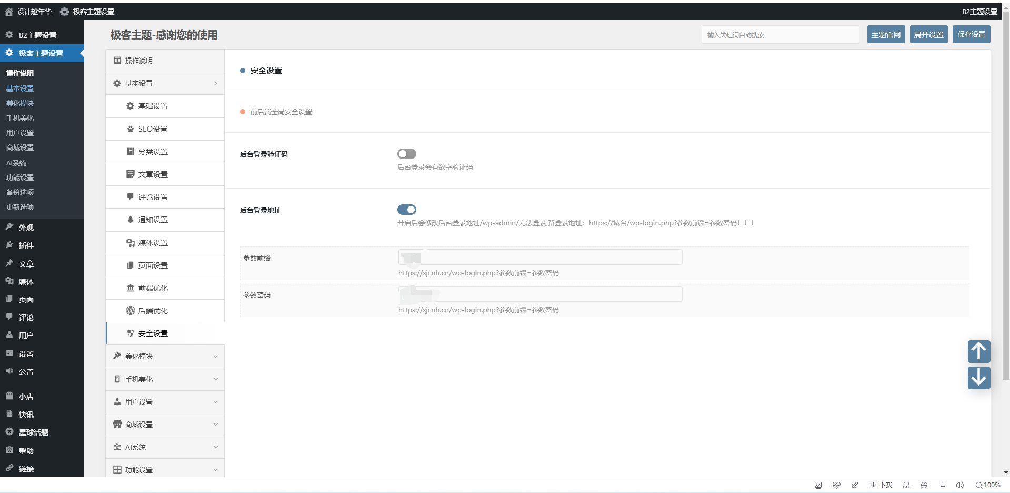Screen dimensions: 1010x493
Task: Click the 主题官网 button
Action: pyautogui.click(x=886, y=35)
